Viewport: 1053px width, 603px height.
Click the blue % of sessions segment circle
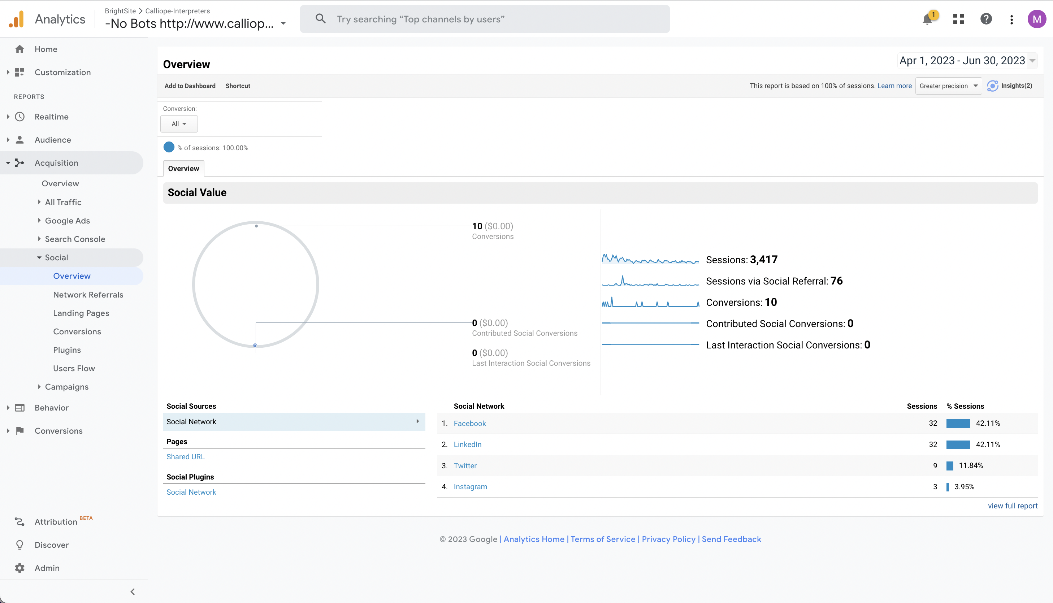pyautogui.click(x=169, y=147)
